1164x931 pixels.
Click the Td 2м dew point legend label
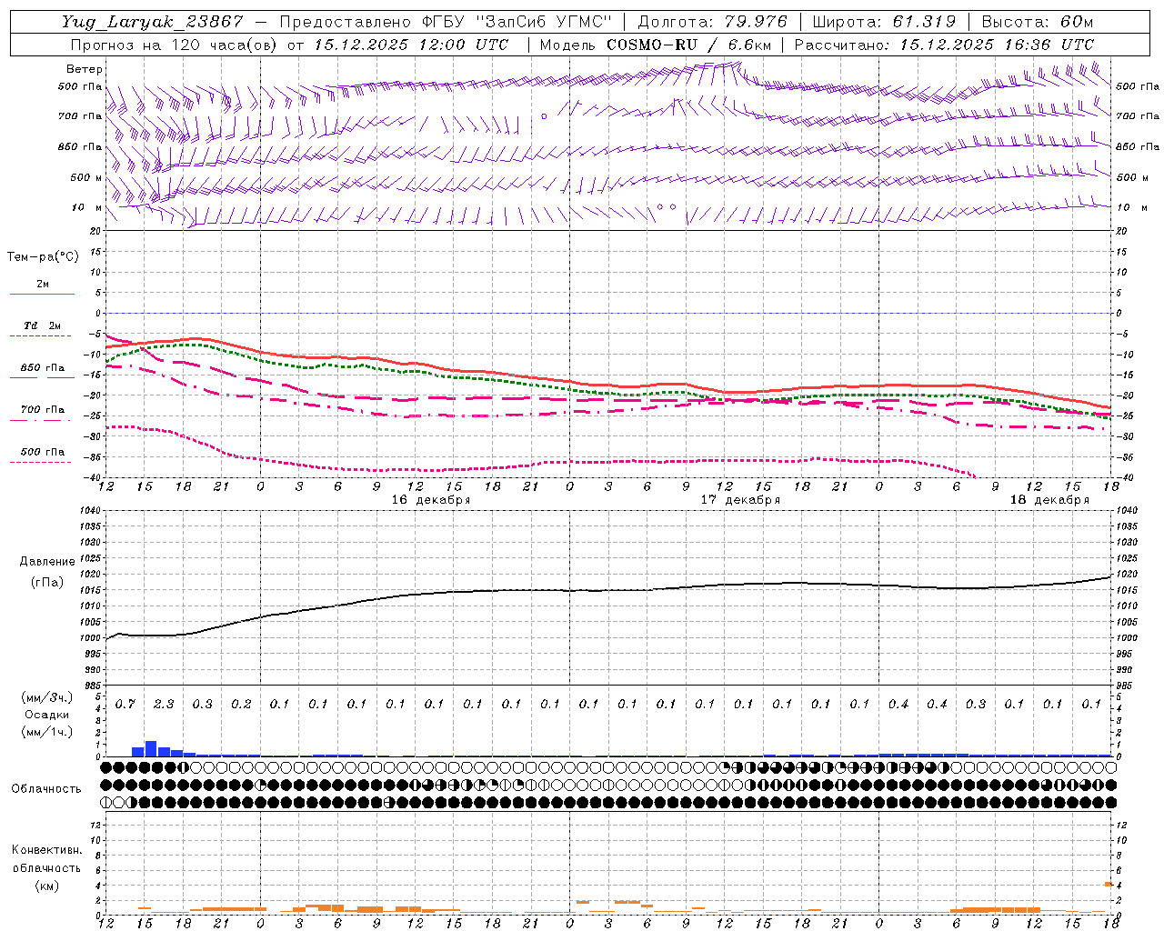click(43, 325)
